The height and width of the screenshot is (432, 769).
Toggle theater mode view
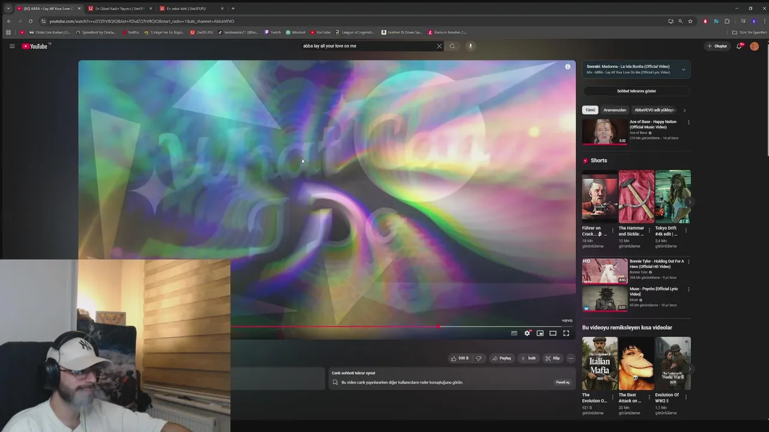pos(553,333)
